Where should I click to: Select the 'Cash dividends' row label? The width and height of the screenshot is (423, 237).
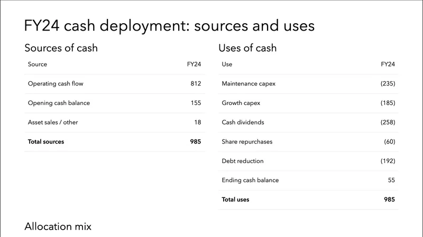click(243, 122)
